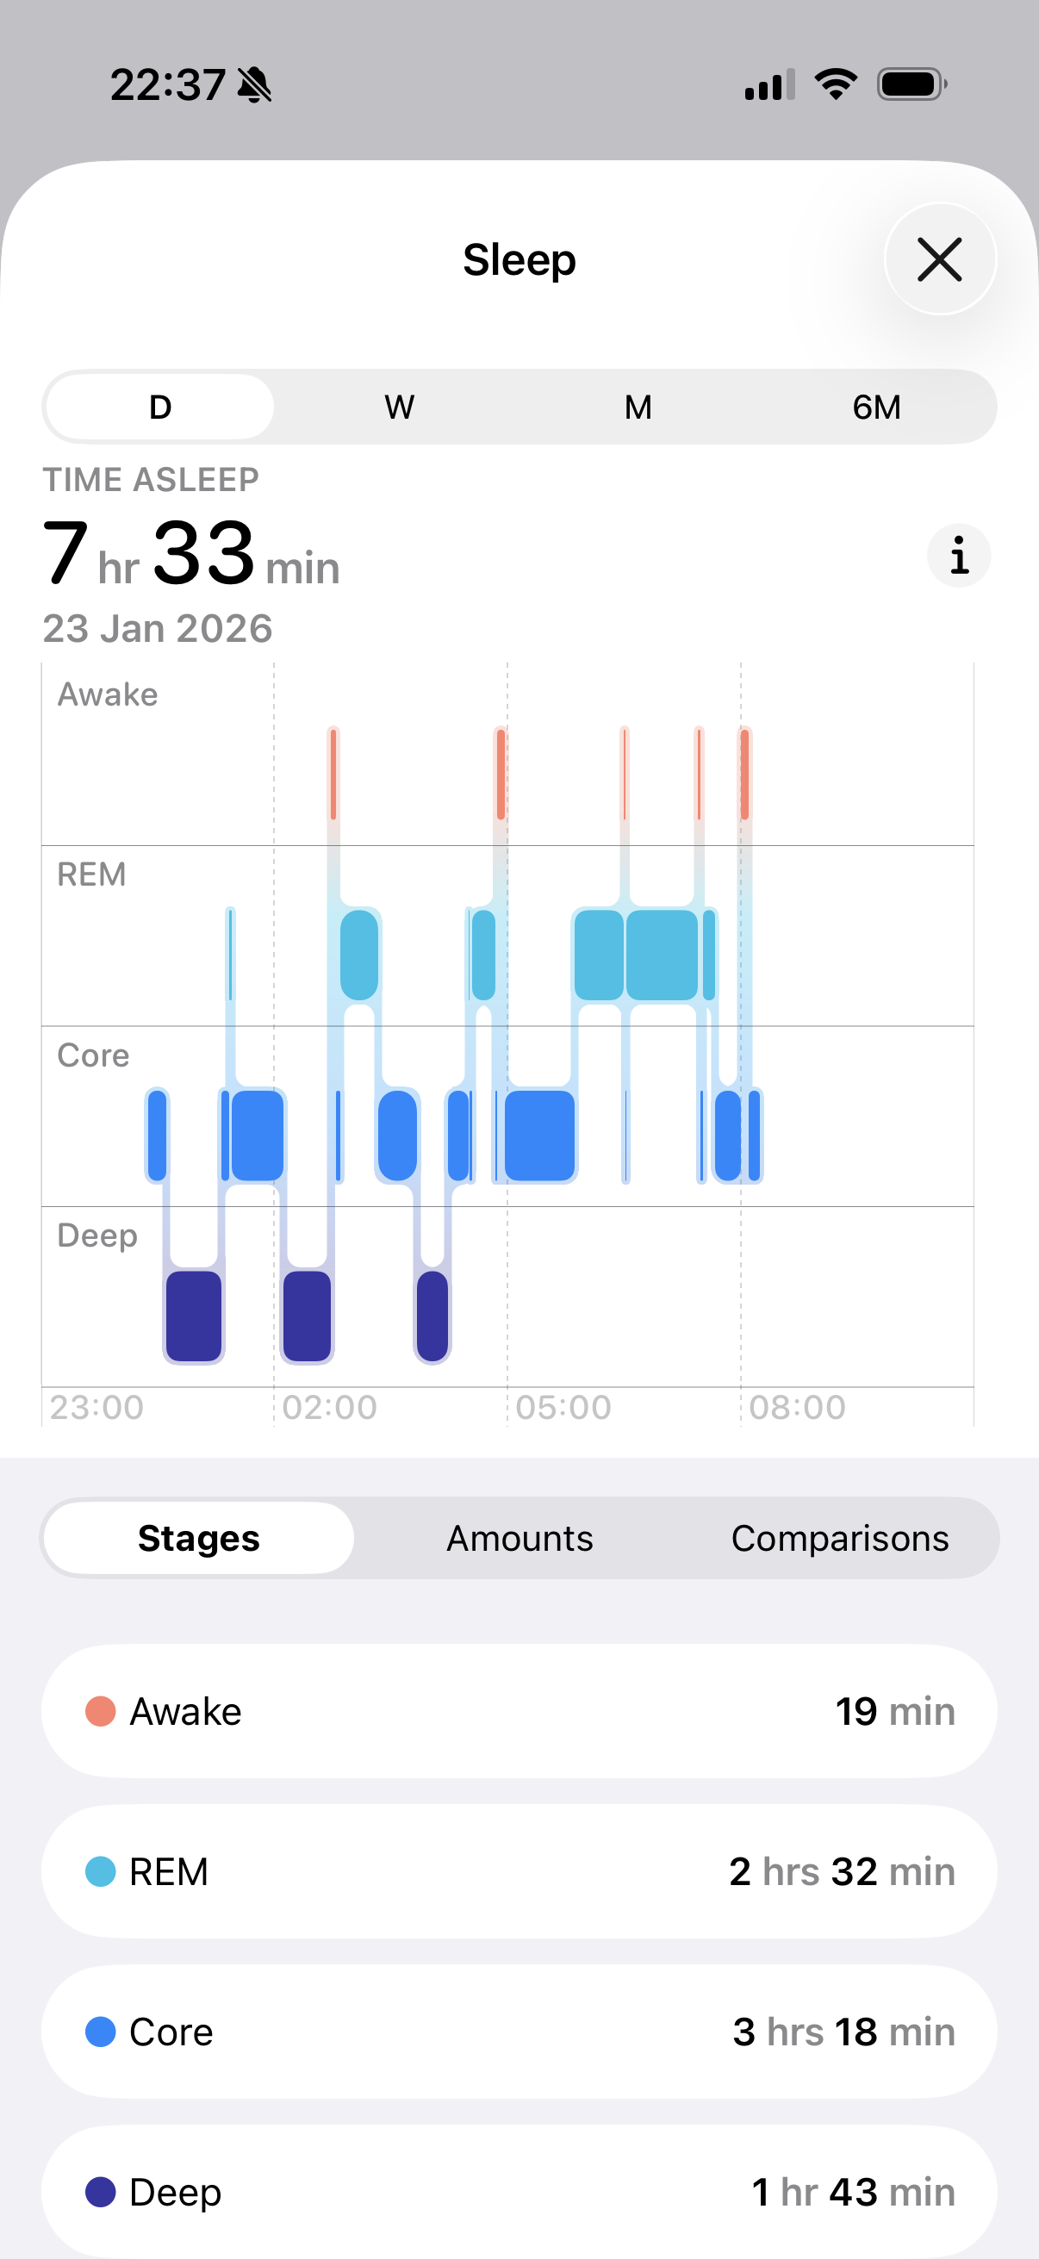Tap the sleep info icon
This screenshot has width=1039, height=2259.
pos(958,556)
